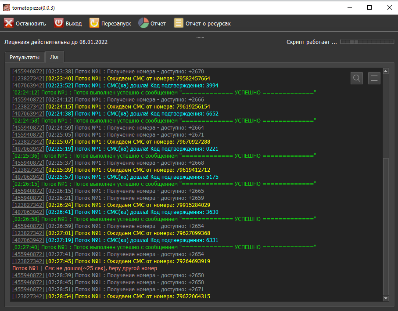Viewport: 398px width, 311px height.
Task: Open link 123827342 at 02:23:40
Action: click(28, 79)
